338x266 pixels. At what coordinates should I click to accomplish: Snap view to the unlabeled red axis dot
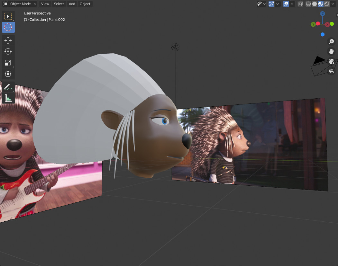[318, 23]
